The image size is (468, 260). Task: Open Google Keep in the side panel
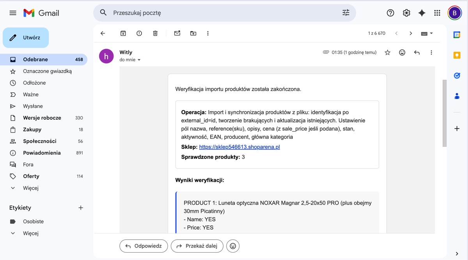point(457,55)
